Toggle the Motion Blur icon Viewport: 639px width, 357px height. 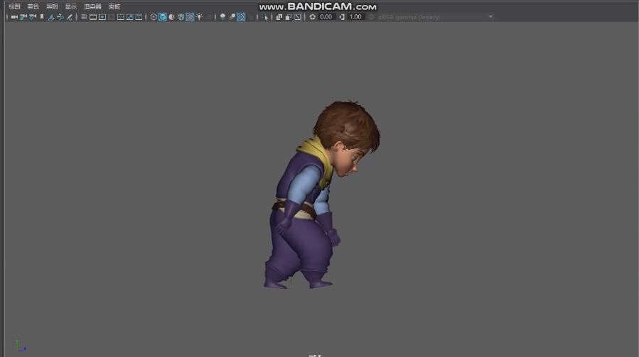tap(232, 17)
